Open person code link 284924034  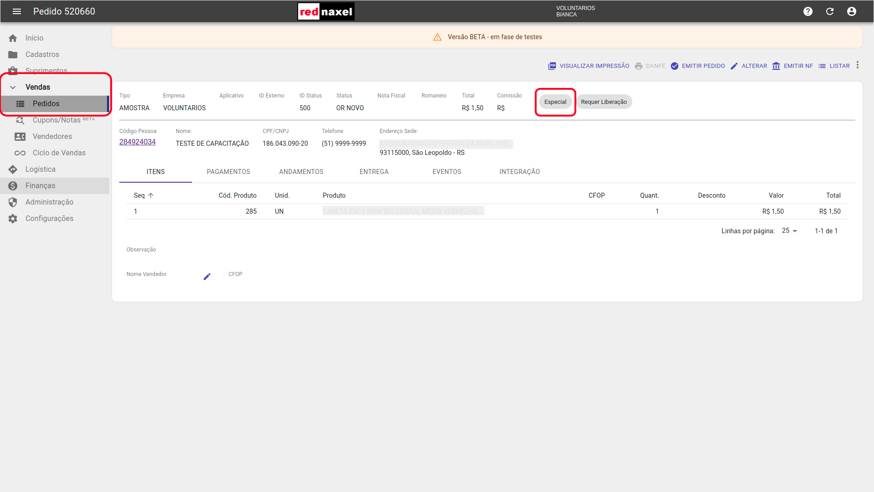(137, 142)
